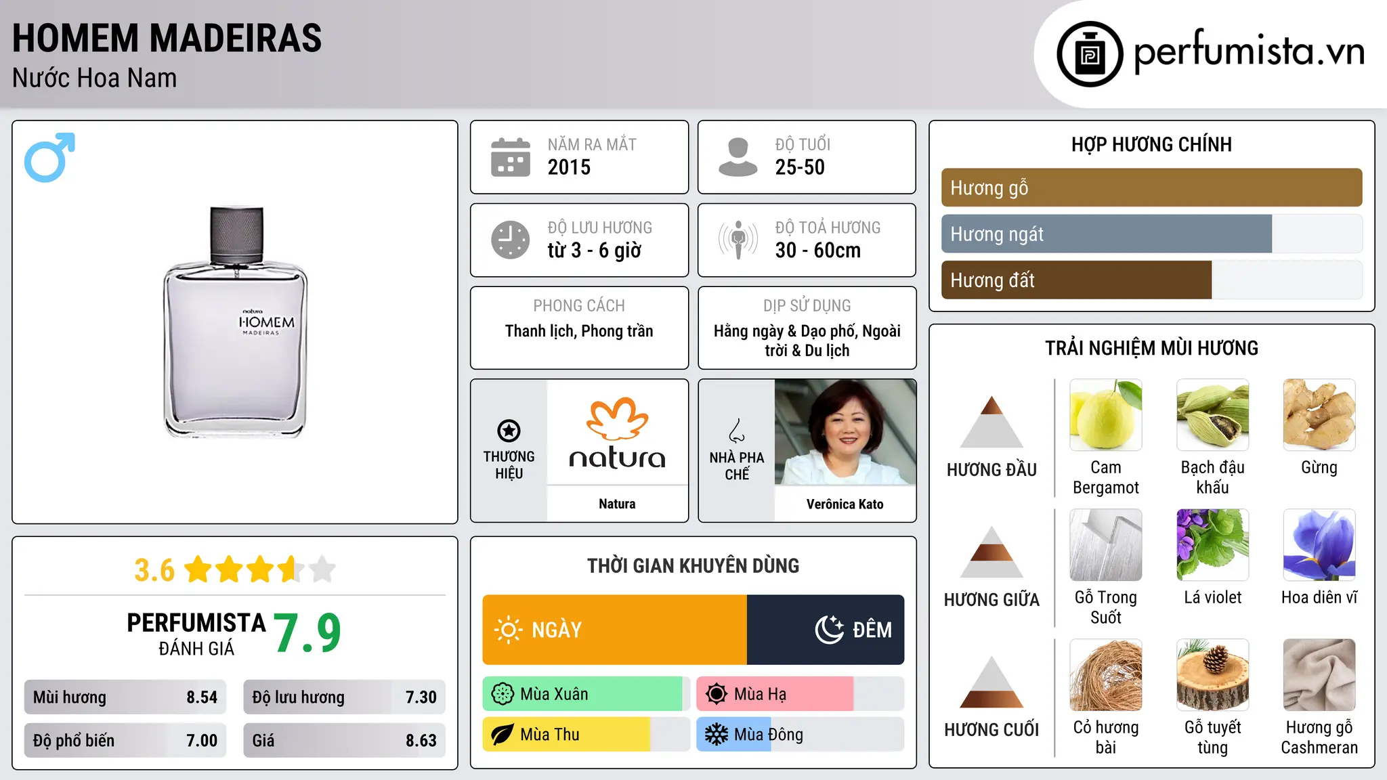The width and height of the screenshot is (1387, 780).
Task: Select the Gỗ tuyết tùng note image
Action: pyautogui.click(x=1212, y=675)
